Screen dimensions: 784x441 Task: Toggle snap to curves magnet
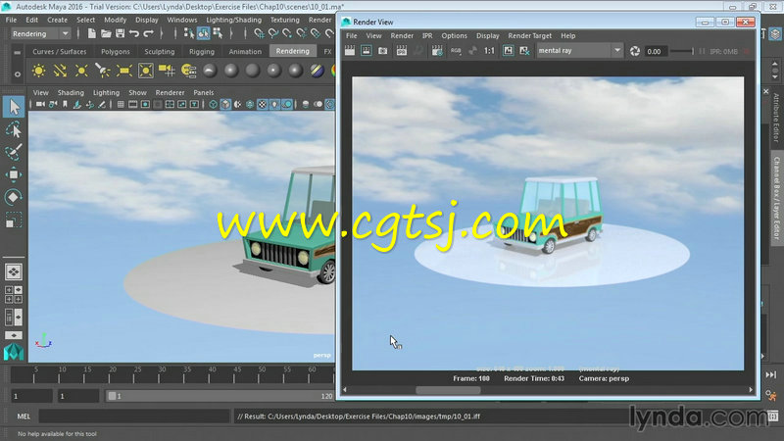point(273,33)
